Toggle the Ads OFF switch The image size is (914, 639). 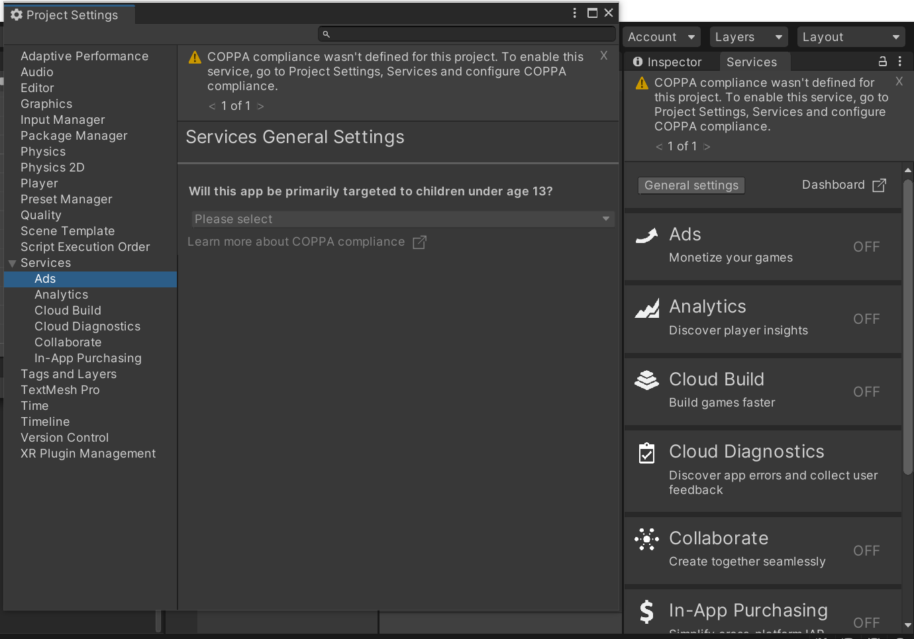click(866, 247)
